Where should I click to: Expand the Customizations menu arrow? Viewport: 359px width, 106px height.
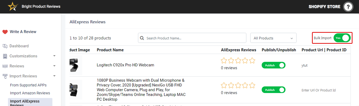tap(54, 56)
